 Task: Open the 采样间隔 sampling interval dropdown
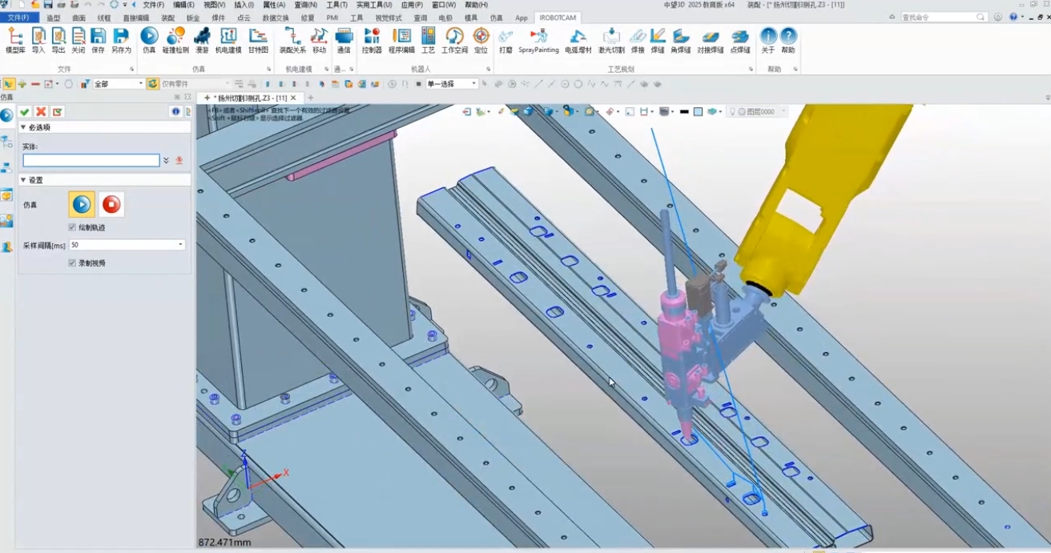pos(180,245)
